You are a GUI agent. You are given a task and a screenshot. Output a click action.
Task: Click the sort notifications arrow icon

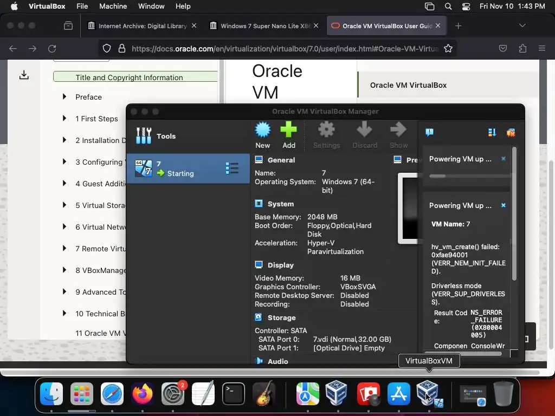click(x=492, y=132)
